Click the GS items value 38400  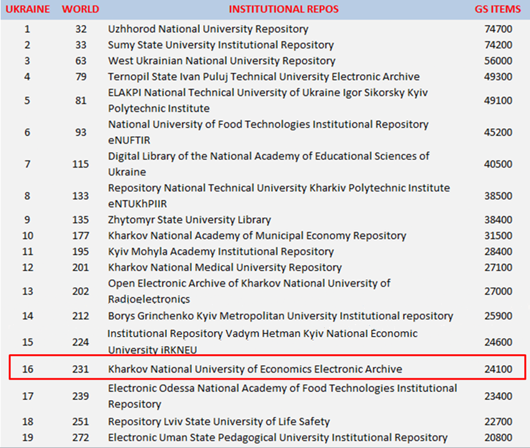pos(498,220)
